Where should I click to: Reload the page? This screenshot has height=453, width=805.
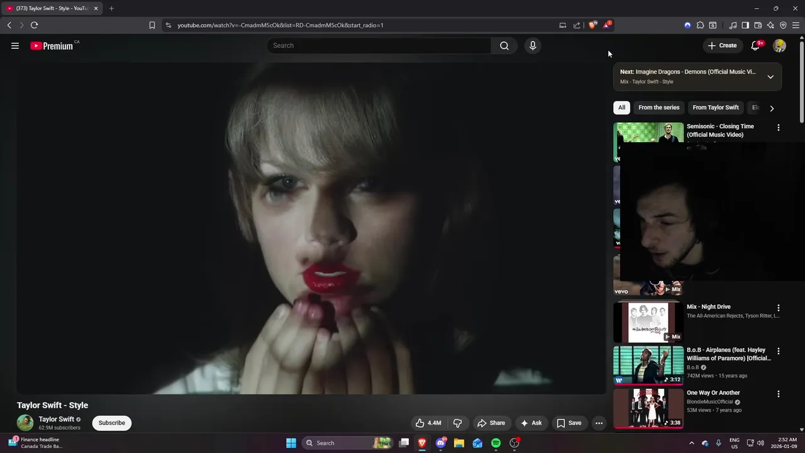pos(34,25)
